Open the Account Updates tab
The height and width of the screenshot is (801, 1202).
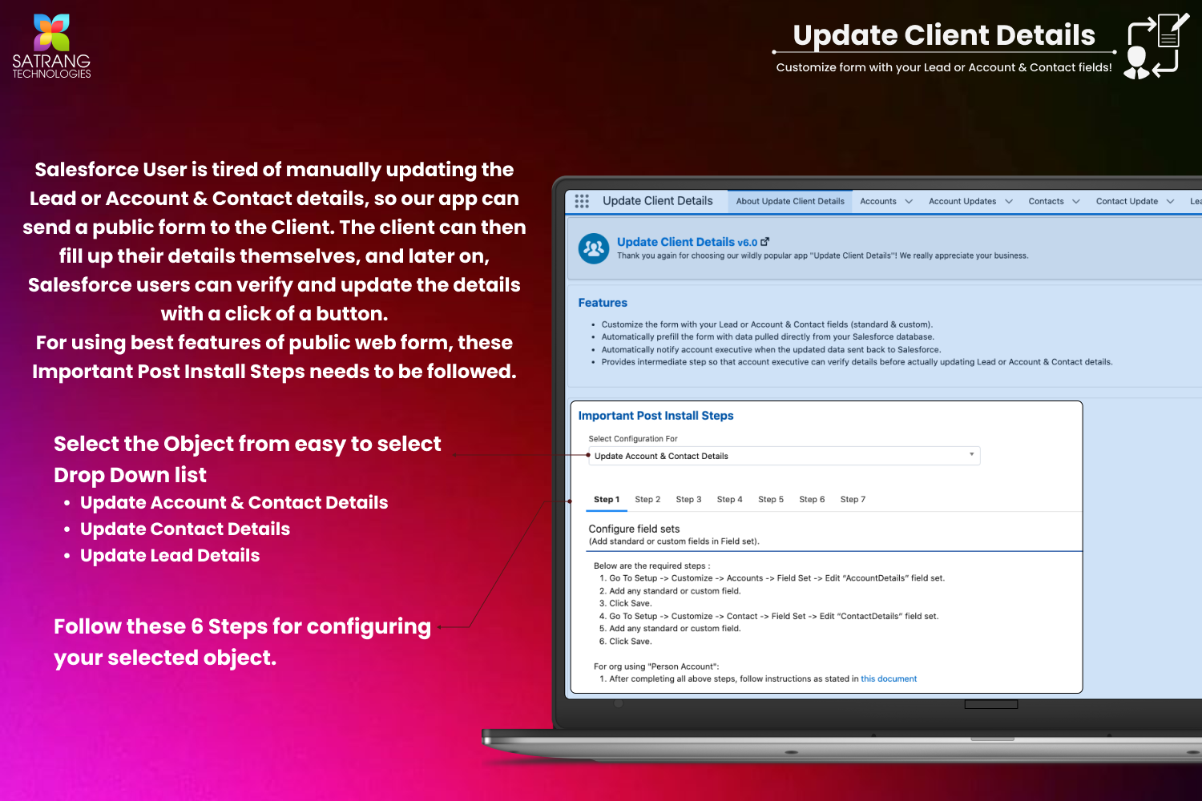click(962, 201)
